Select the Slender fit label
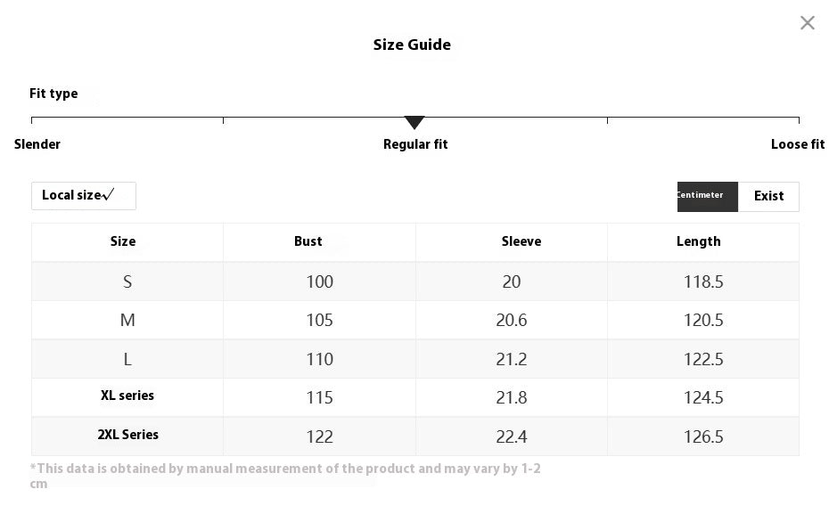Viewport: 829px width, 522px height. (37, 144)
